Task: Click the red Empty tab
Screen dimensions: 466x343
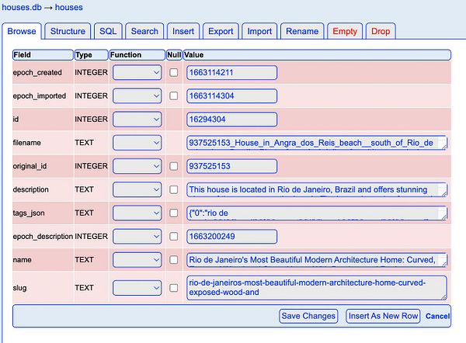Action: [x=345, y=31]
